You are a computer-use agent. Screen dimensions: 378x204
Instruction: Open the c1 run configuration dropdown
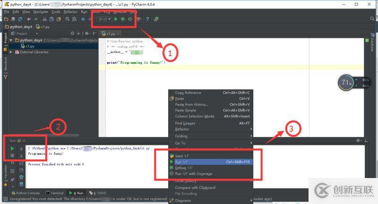[104, 19]
